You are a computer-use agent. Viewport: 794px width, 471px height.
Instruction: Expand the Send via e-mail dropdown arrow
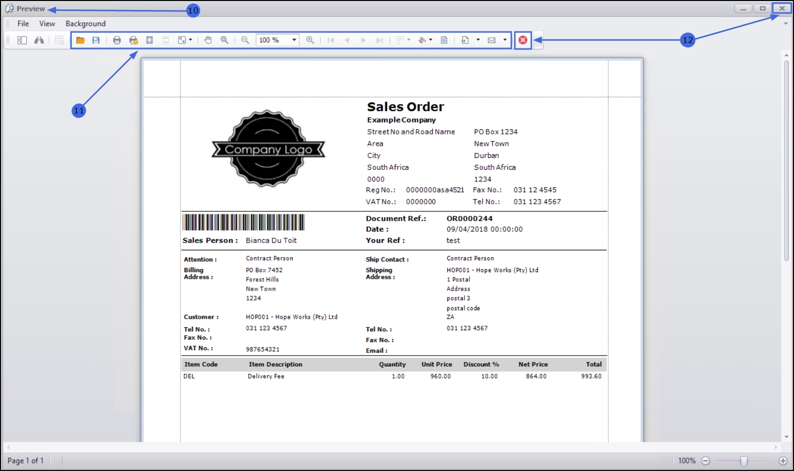[x=505, y=40]
